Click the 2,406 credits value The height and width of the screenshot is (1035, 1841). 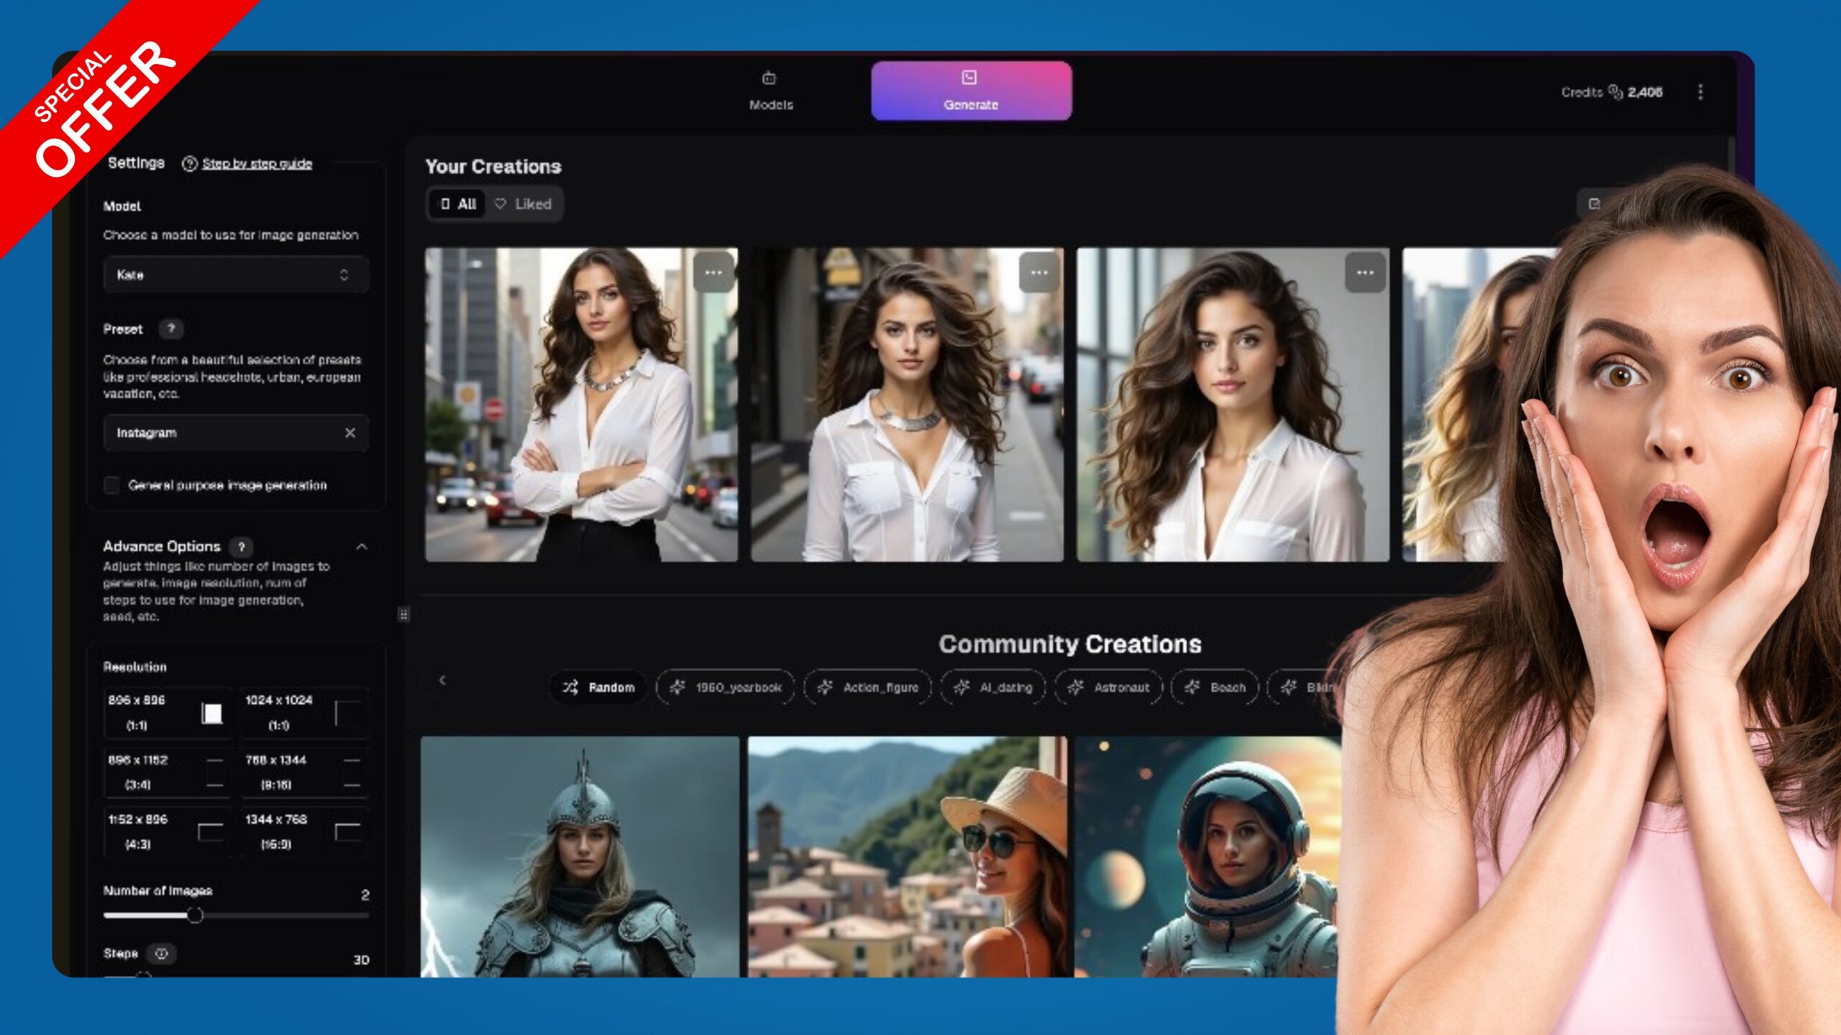coord(1645,92)
